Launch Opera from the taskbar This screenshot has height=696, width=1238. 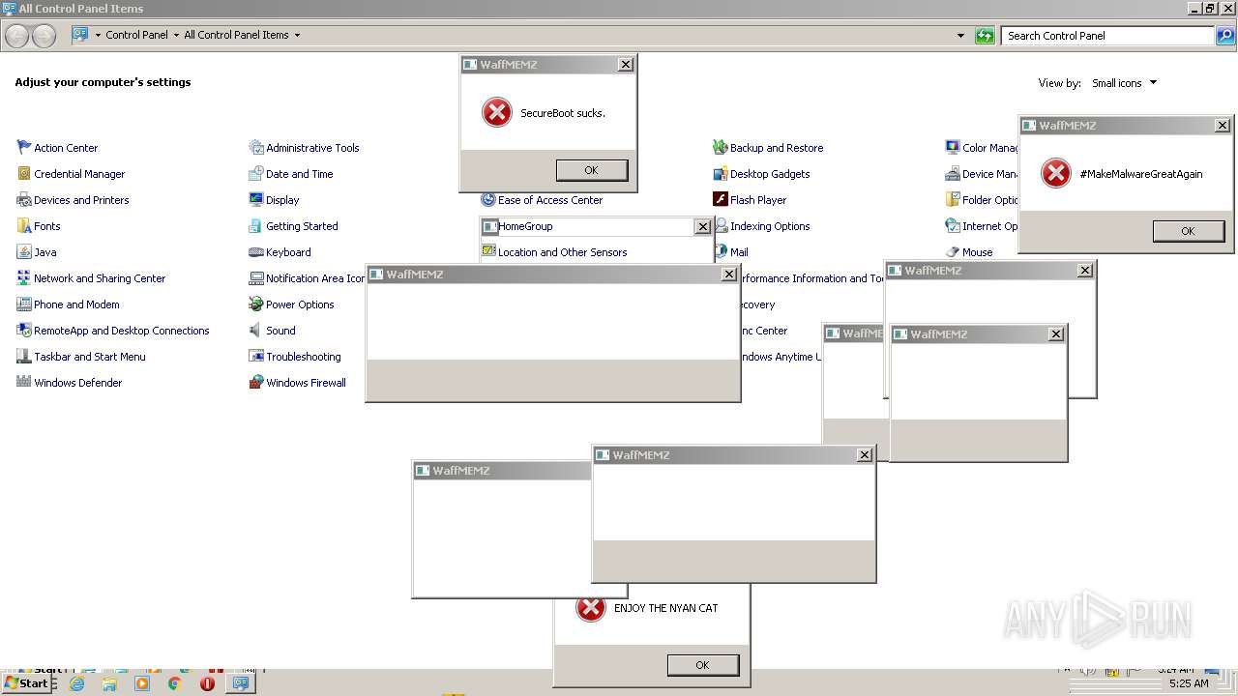207,683
